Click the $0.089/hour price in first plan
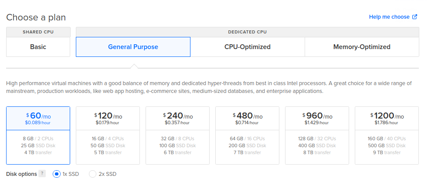 [x=38, y=123]
